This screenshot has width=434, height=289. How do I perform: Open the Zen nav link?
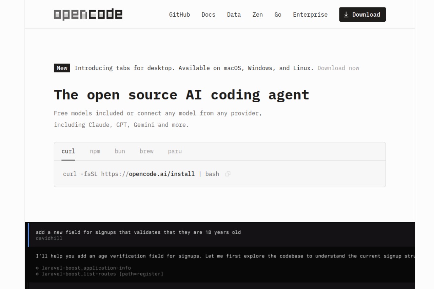[x=257, y=15]
